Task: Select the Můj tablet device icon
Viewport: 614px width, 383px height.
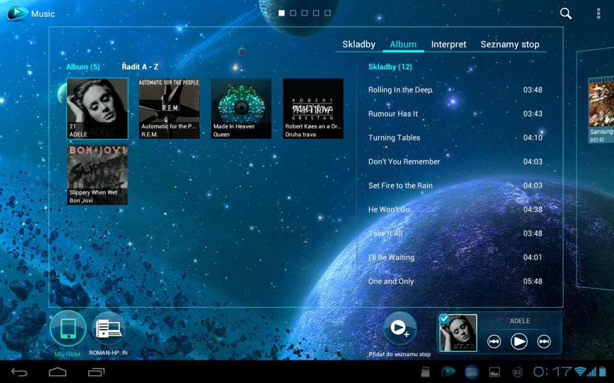Action: point(68,329)
